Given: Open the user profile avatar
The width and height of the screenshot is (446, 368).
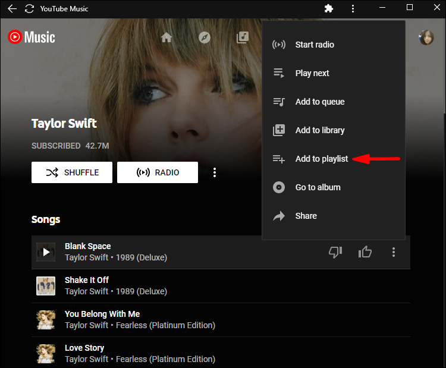Looking at the screenshot, I should (x=426, y=37).
